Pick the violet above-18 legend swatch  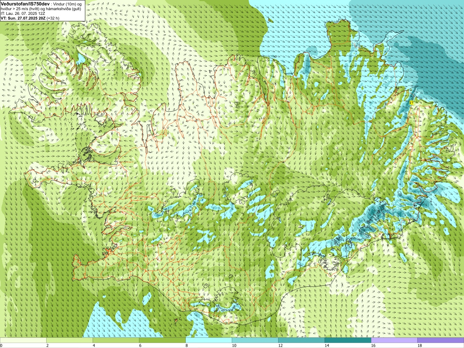pos(441,340)
